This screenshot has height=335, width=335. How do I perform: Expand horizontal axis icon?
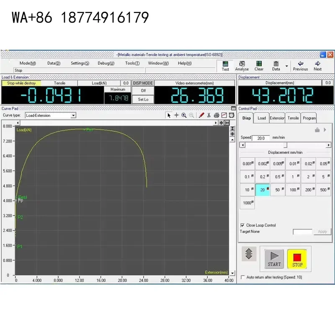(227, 123)
